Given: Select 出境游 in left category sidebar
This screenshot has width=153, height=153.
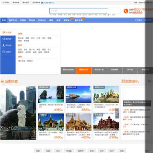Looking at the screenshot, I should (8, 32).
